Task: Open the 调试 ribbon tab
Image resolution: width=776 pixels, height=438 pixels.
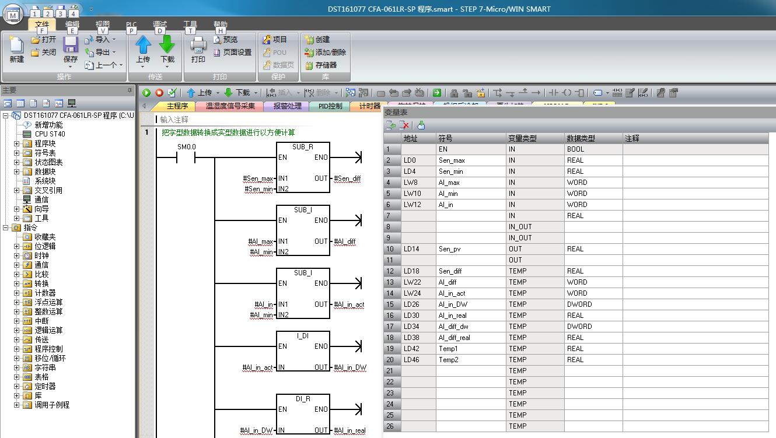Action: pos(159,25)
